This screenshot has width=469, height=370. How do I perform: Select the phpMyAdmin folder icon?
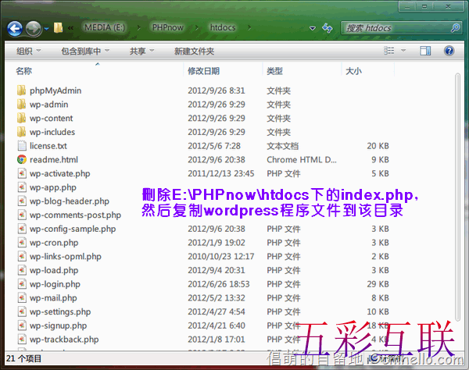(22, 91)
